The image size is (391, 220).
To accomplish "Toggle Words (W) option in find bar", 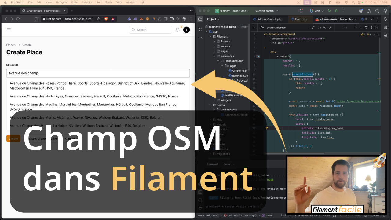I will click(x=325, y=28).
